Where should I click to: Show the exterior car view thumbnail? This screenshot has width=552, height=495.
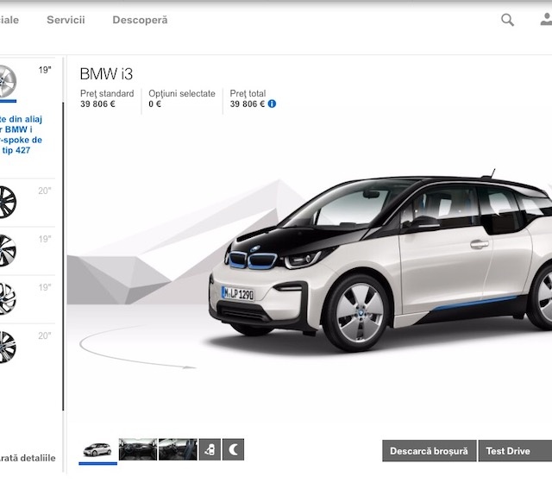97,449
